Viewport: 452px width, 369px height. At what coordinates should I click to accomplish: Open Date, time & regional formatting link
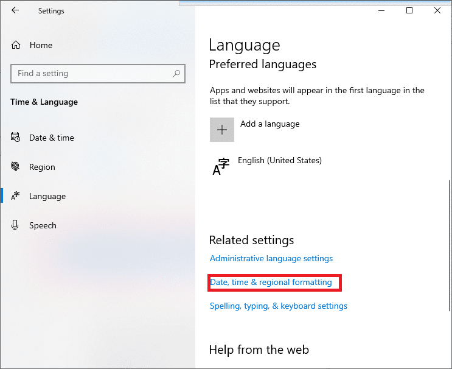(271, 283)
